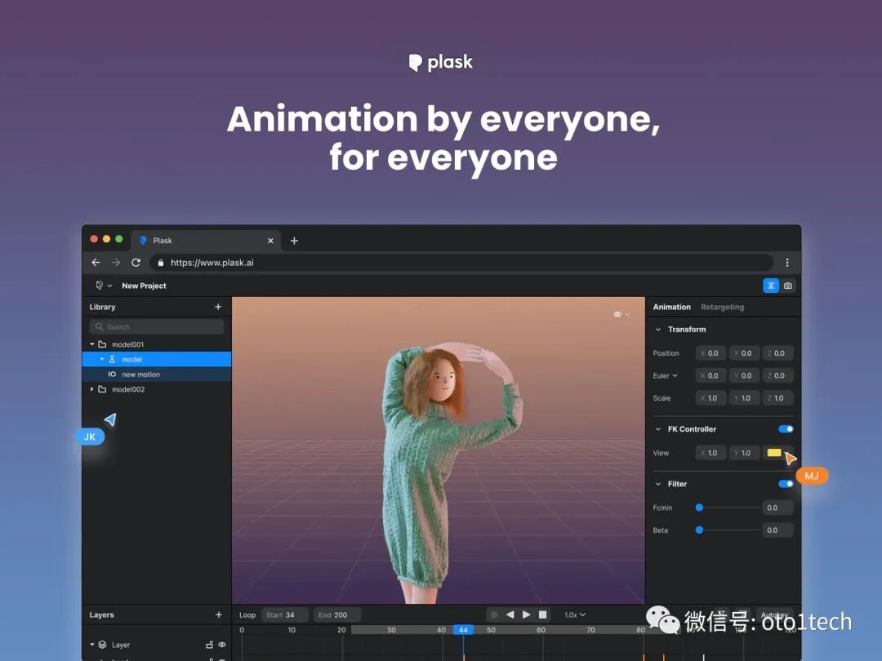Collapse the Layer row arrow

point(92,644)
